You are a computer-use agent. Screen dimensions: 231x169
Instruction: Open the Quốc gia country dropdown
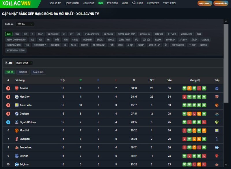coord(25,24)
